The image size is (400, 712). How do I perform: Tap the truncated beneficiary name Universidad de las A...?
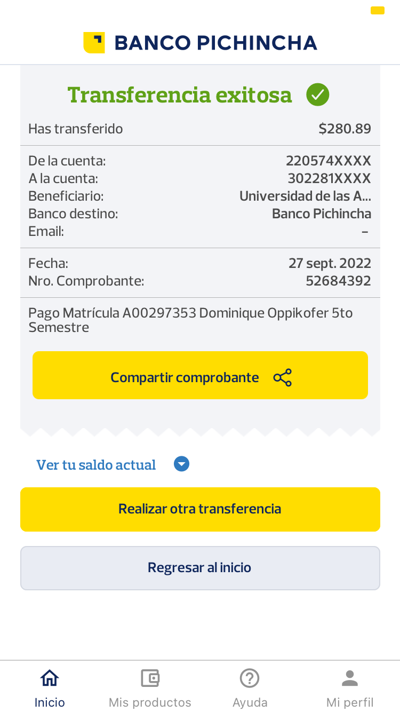(305, 196)
